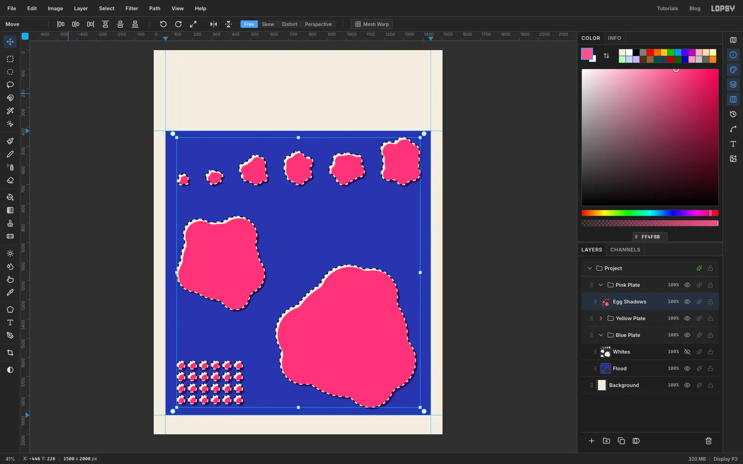Hide the Pink Plate group

coord(687,285)
